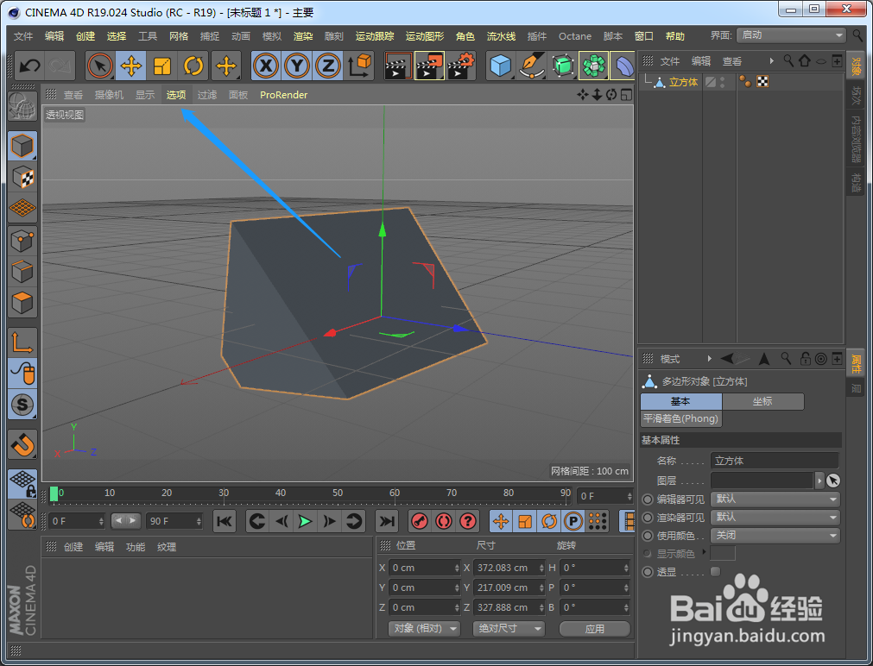
Task: Click frame 50 on timeline ruler
Action: pyautogui.click(x=338, y=493)
